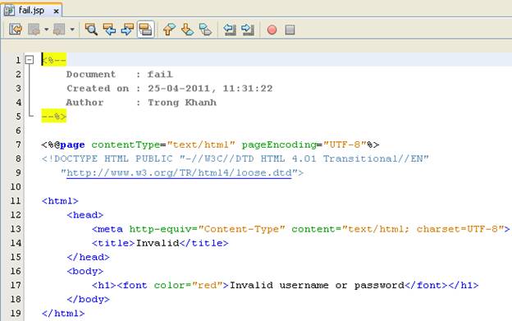Click Shift Line Right icon
Viewport: 512px width, 321px height.
point(248,30)
